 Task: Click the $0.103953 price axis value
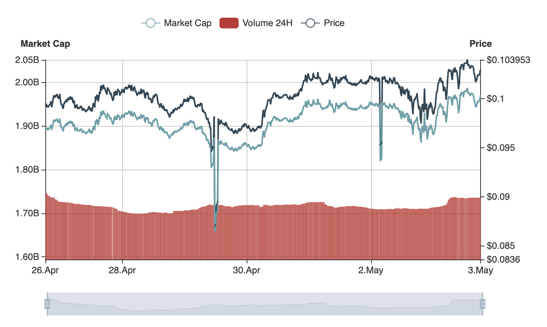point(508,60)
